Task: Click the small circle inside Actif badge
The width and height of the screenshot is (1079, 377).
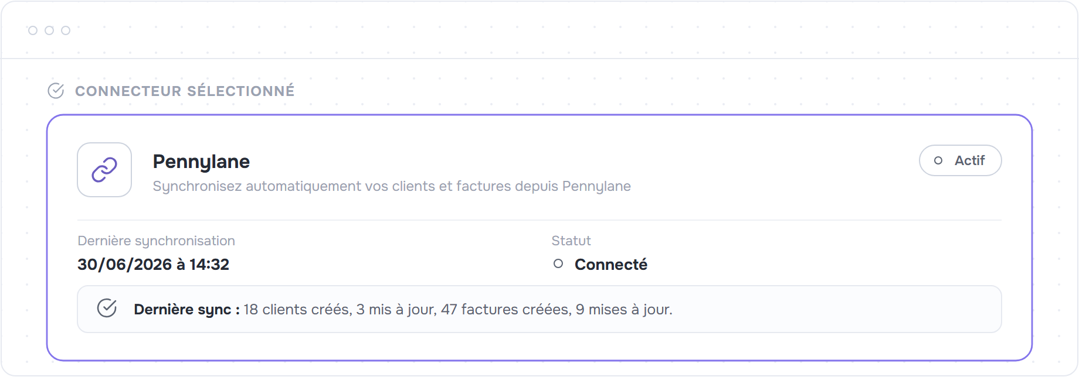Action: (x=938, y=160)
